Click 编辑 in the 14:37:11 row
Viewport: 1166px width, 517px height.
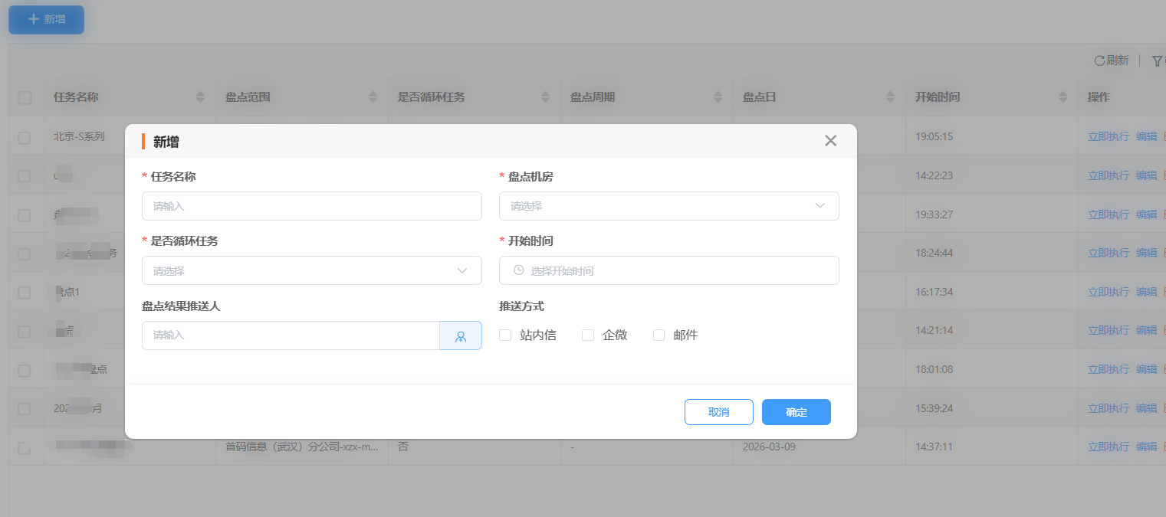[x=1146, y=447]
